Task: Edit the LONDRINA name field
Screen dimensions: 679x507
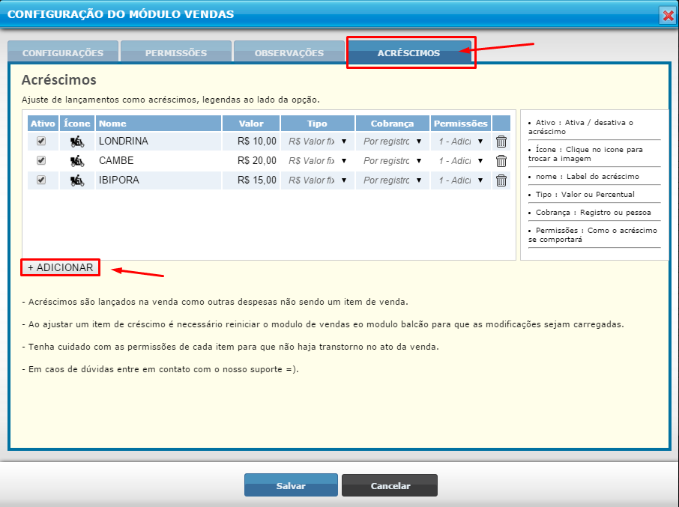Action: coord(157,141)
